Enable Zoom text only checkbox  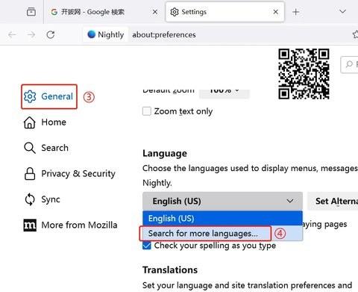pyautogui.click(x=147, y=111)
